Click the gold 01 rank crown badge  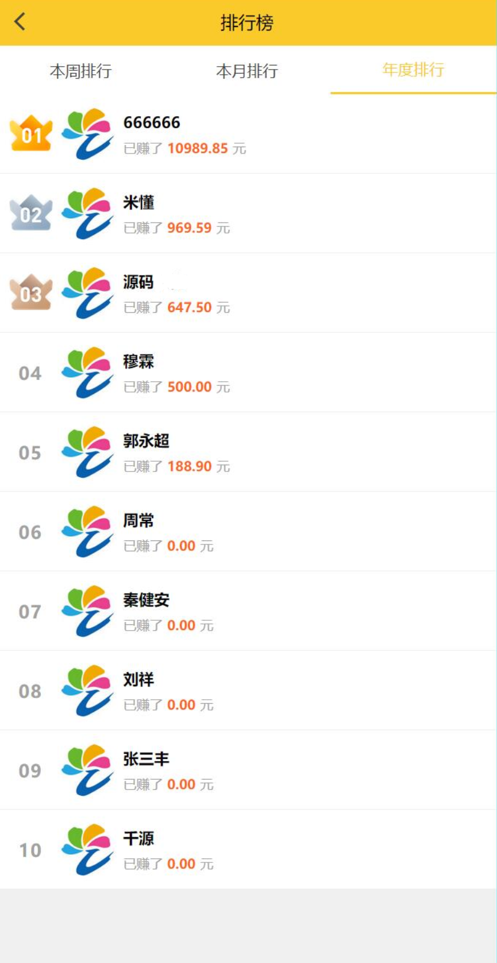point(31,133)
